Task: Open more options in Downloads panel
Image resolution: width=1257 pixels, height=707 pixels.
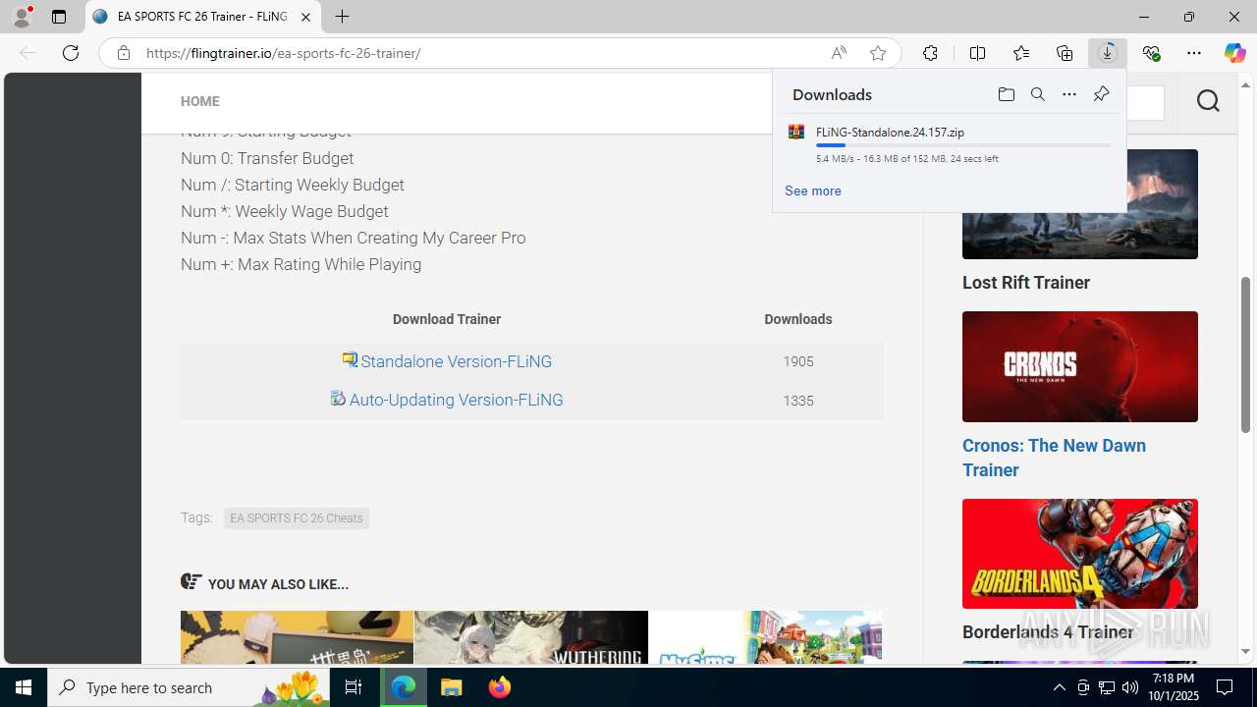Action: 1068,94
